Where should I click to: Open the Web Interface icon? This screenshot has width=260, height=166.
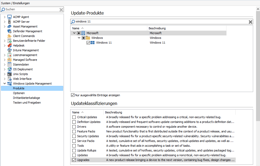pyautogui.click(x=10, y=79)
